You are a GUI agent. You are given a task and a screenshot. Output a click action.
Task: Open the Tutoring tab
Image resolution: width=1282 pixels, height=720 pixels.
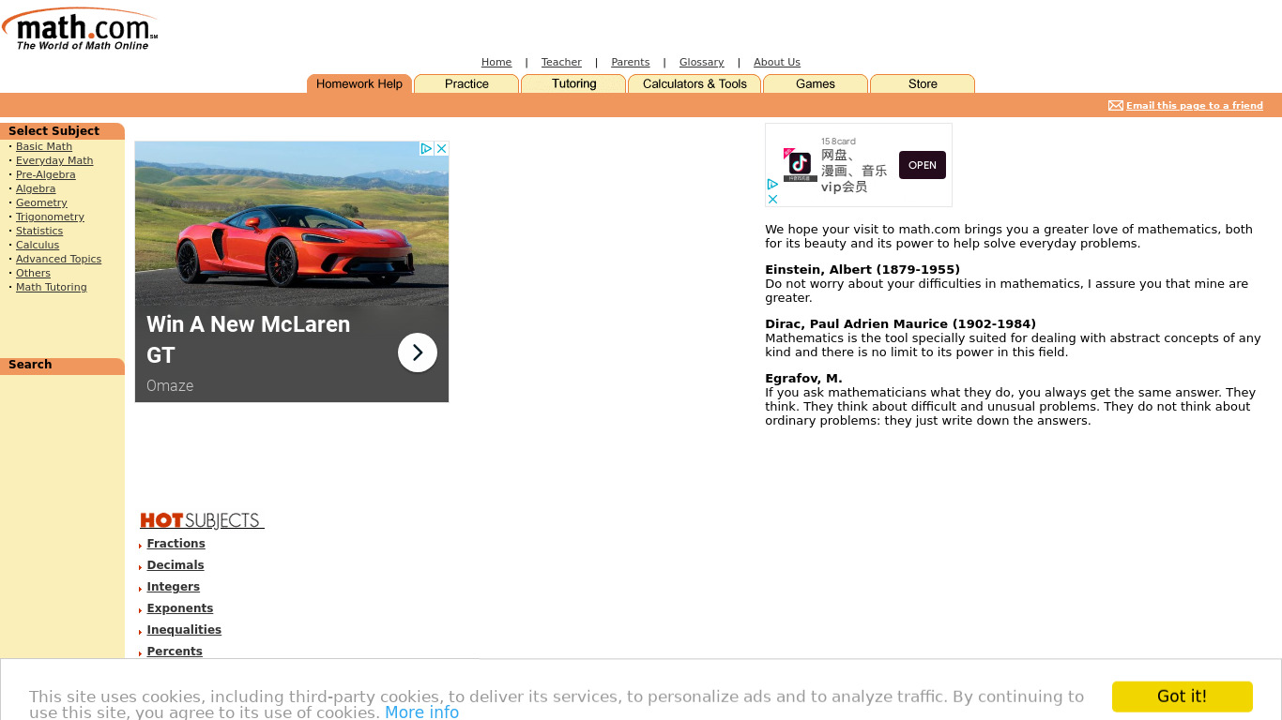[x=573, y=84]
